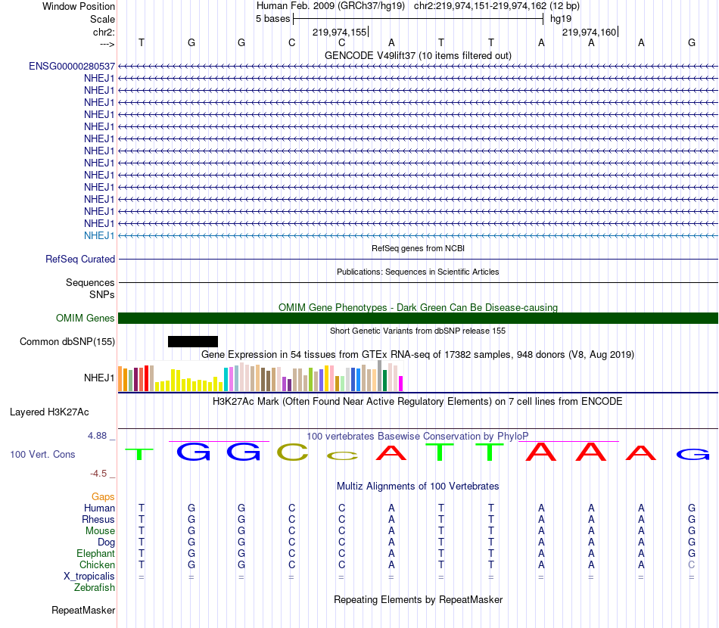Click the Rhesus species label

pos(98,519)
